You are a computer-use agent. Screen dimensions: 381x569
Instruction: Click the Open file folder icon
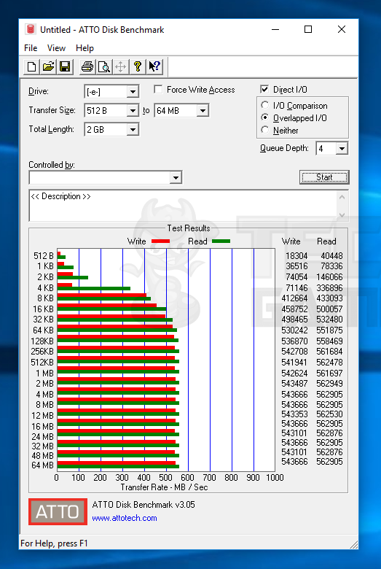(48, 67)
